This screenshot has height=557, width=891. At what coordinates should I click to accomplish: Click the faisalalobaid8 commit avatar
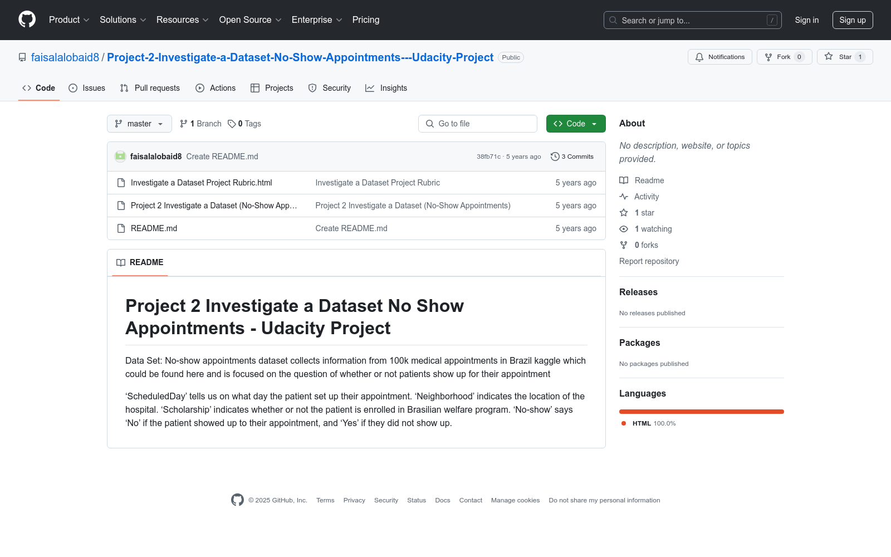(120, 157)
